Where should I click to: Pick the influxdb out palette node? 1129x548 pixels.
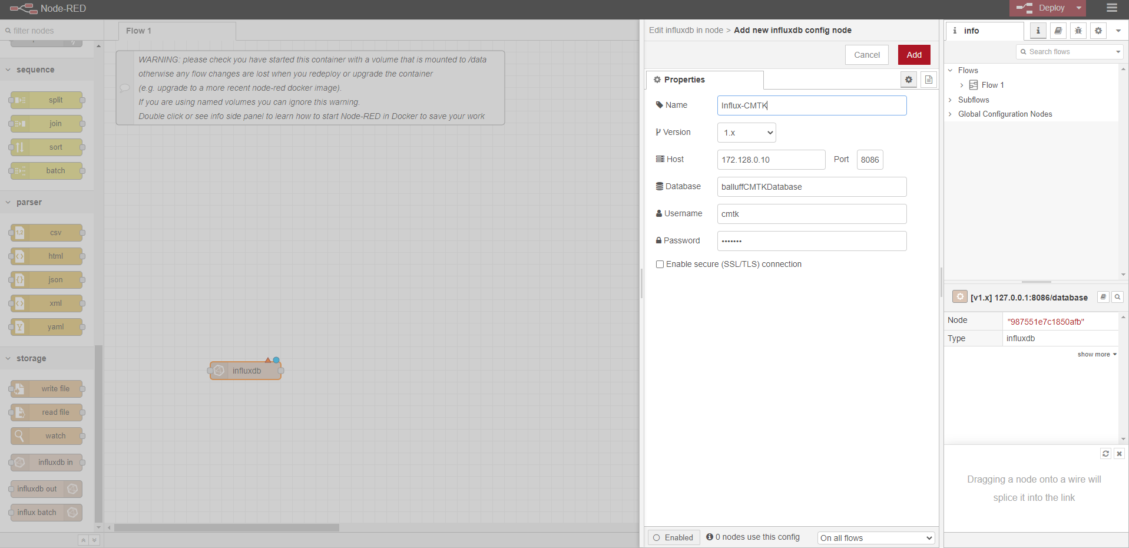pyautogui.click(x=47, y=489)
